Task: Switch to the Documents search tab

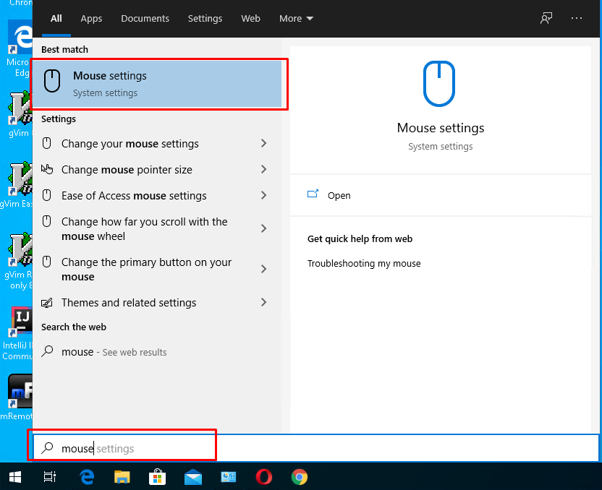Action: click(145, 18)
